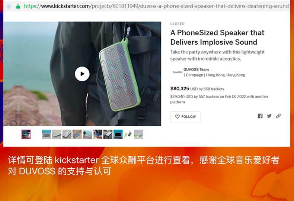Open the DUVOSS logo avatar
The image size is (294, 201).
pyautogui.click(x=177, y=72)
